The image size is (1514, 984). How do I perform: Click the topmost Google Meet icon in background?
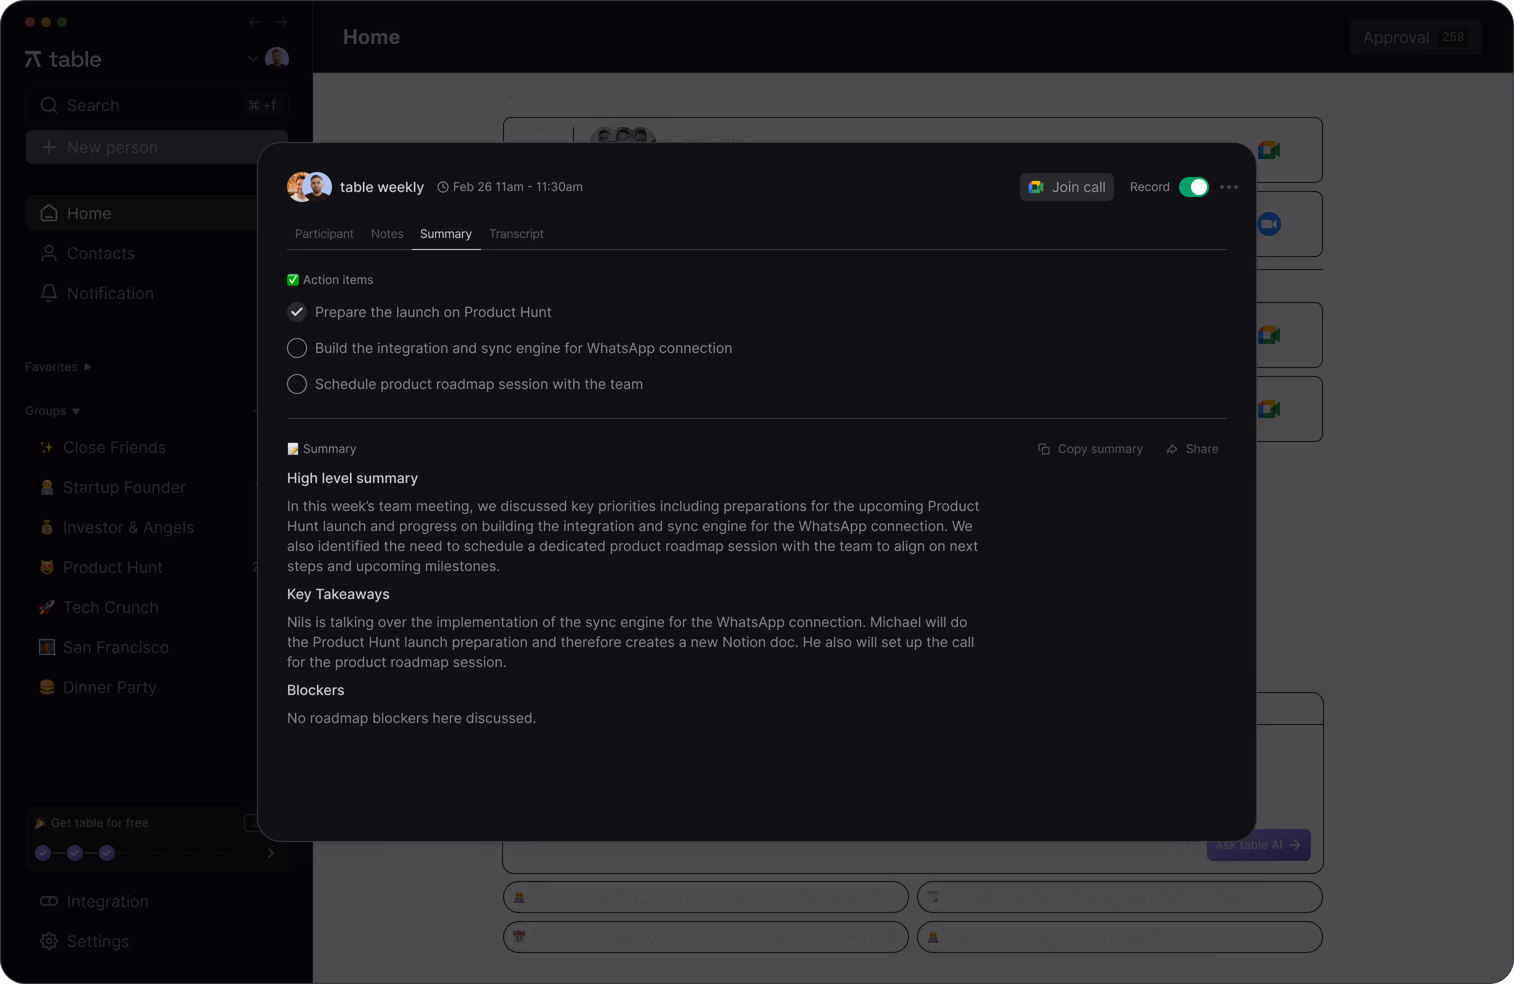pyautogui.click(x=1268, y=150)
